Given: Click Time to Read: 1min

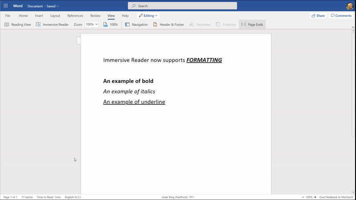Looking at the screenshot, I should [x=49, y=197].
